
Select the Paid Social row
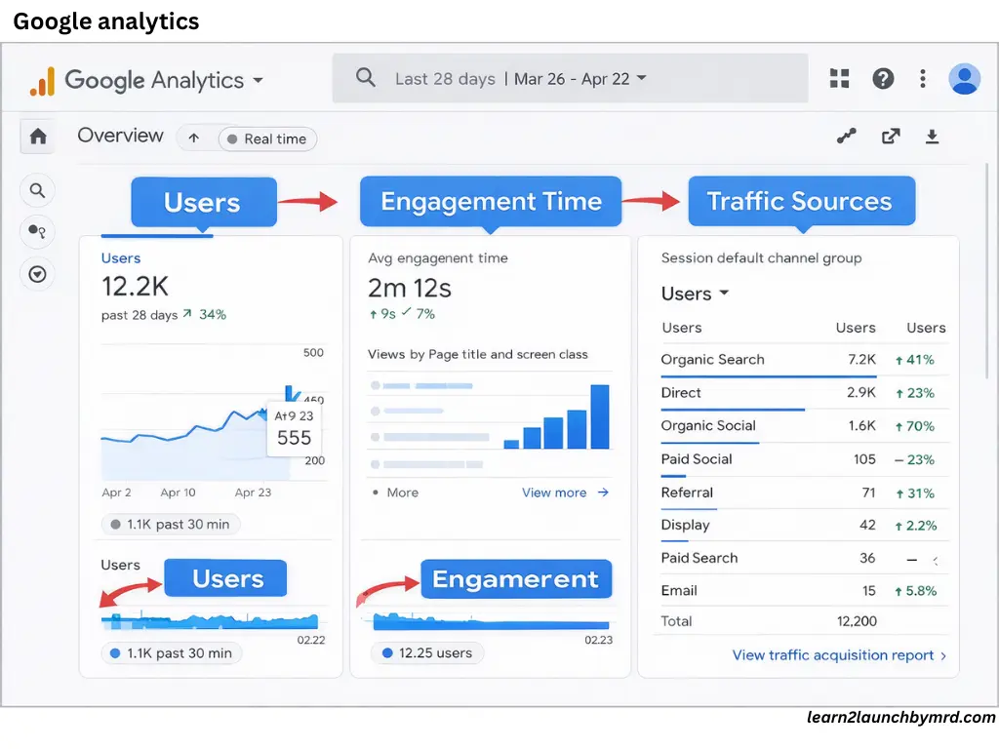coord(804,459)
